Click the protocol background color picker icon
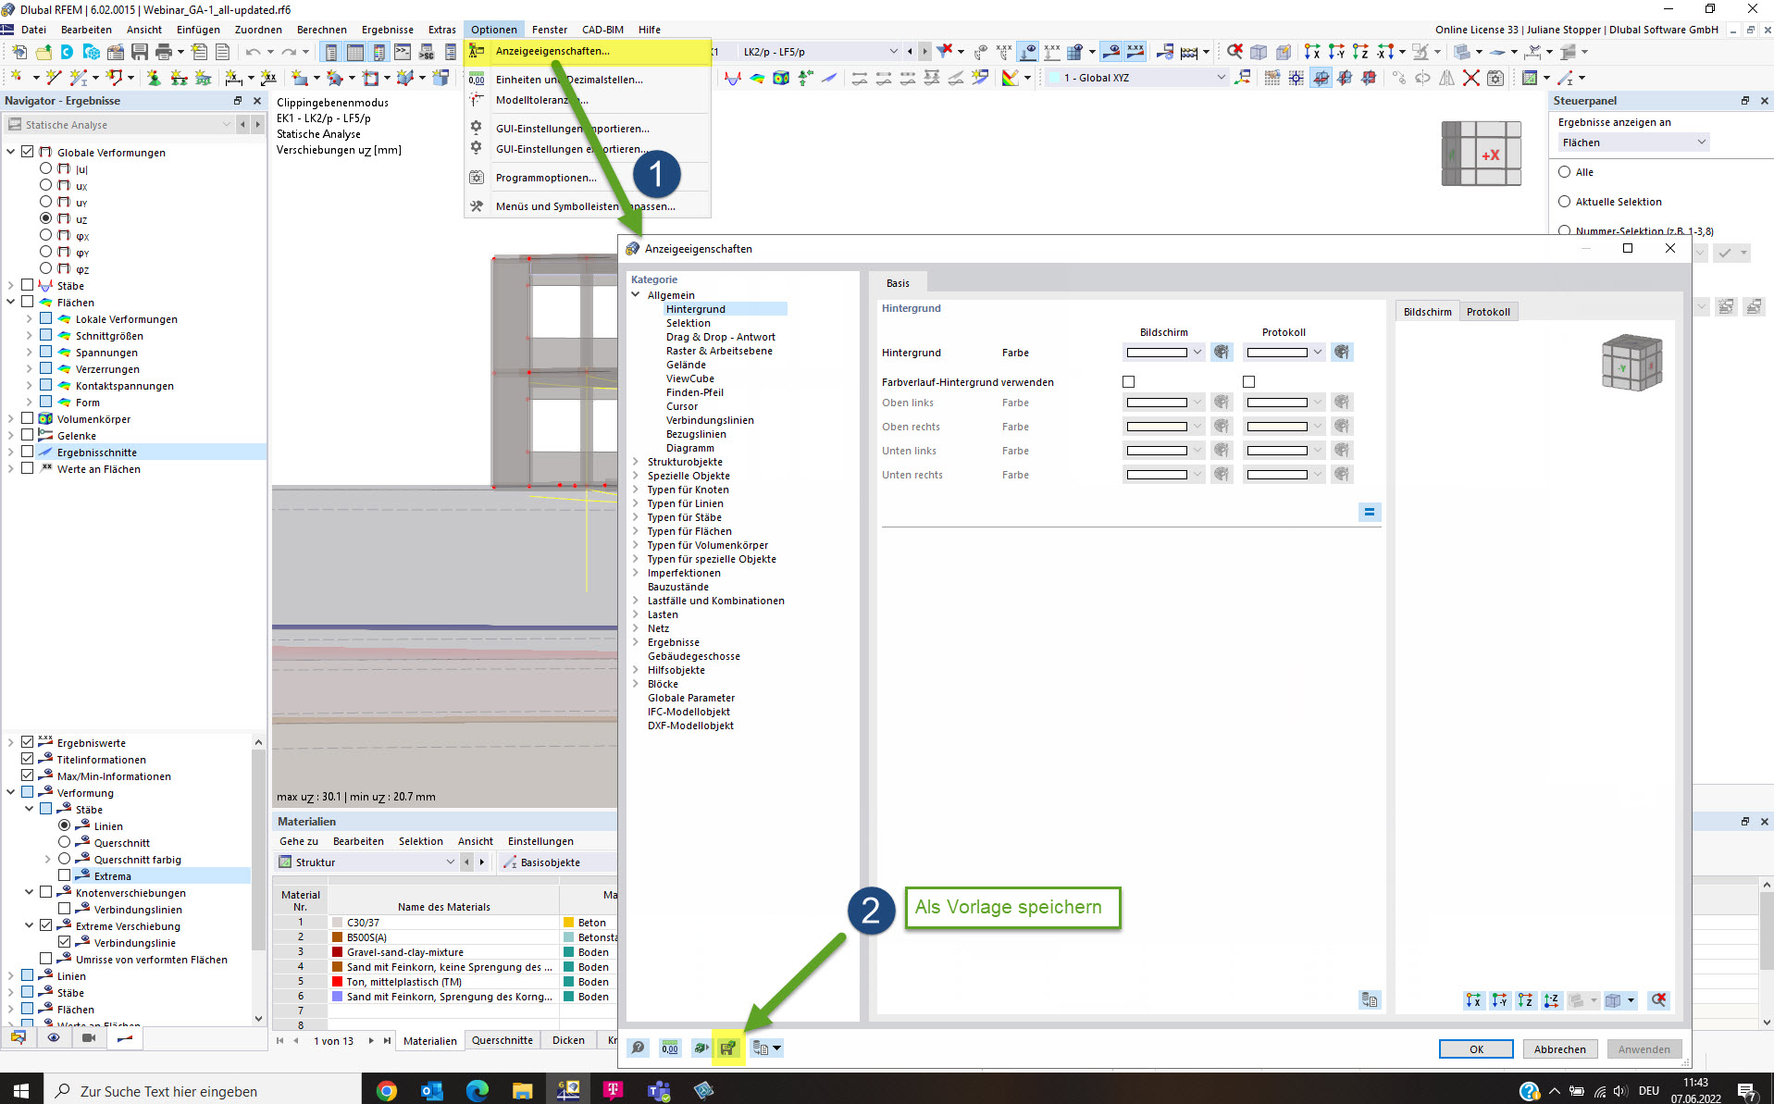This screenshot has height=1104, width=1774. pyautogui.click(x=1342, y=353)
